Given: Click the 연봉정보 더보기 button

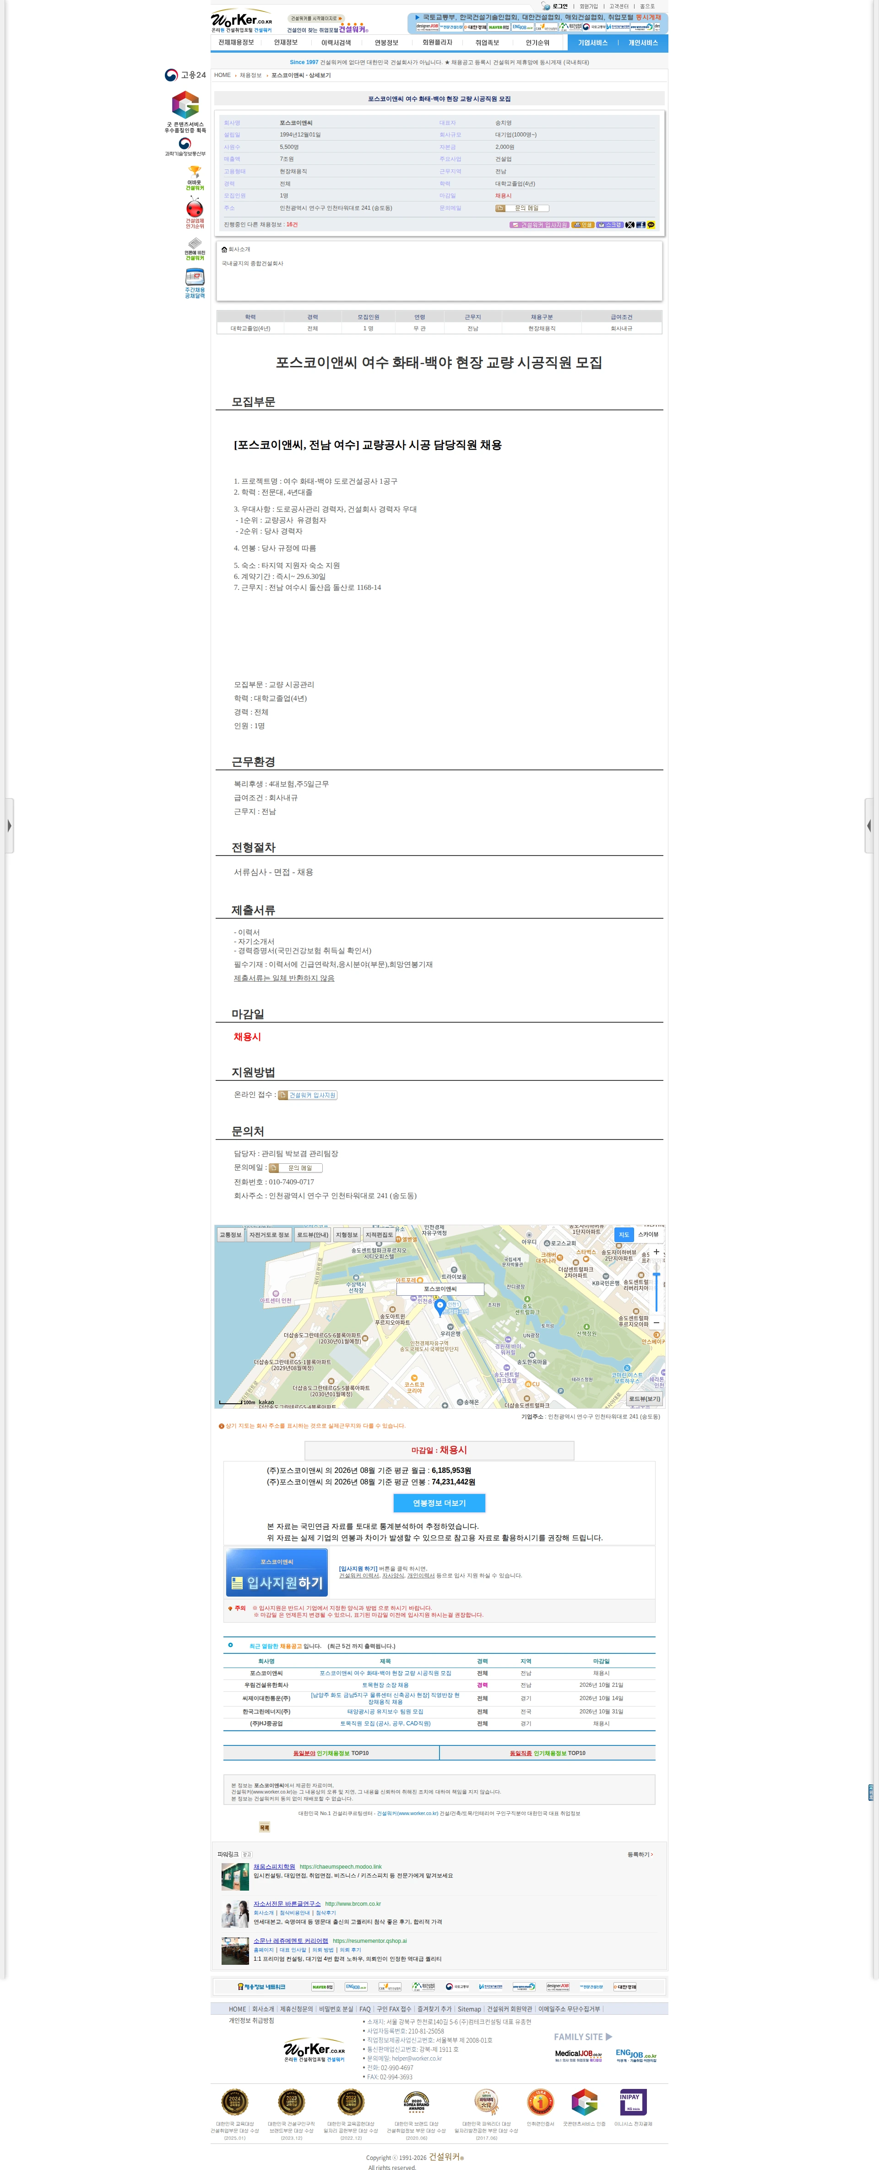Looking at the screenshot, I should 439,1503.
